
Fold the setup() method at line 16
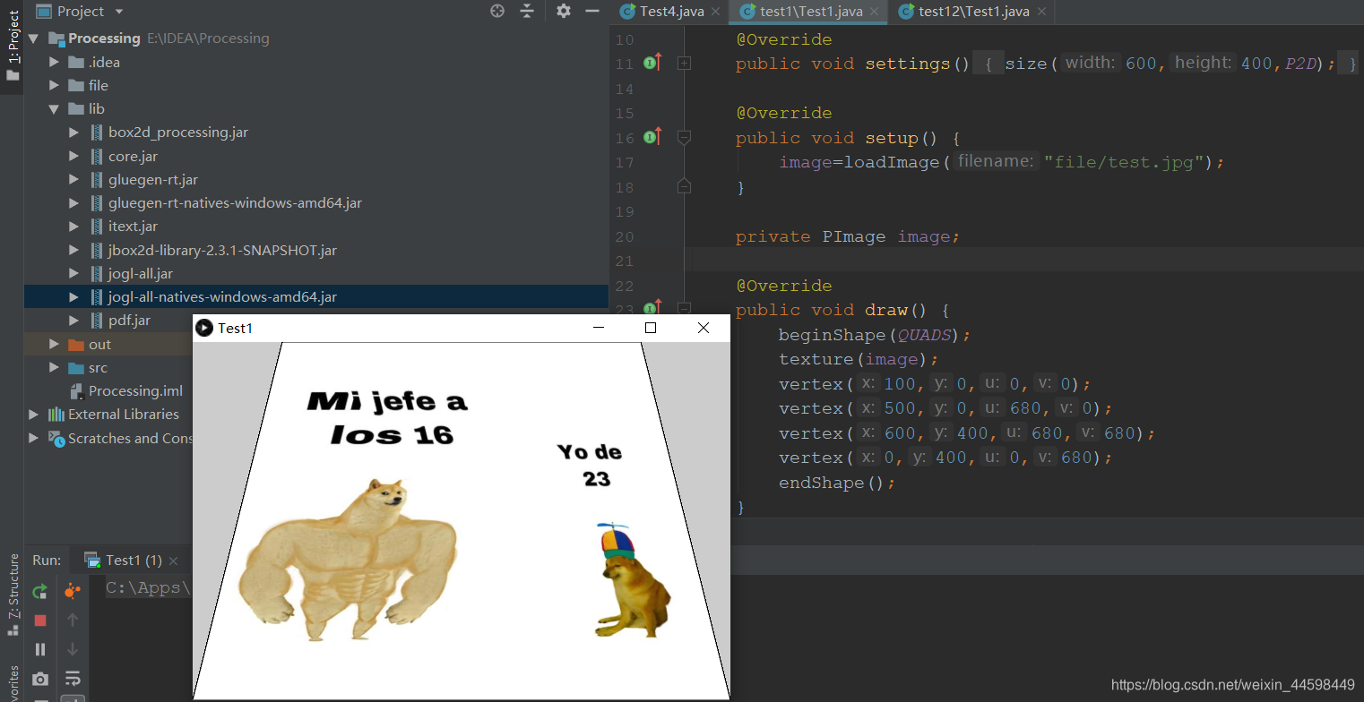click(684, 137)
